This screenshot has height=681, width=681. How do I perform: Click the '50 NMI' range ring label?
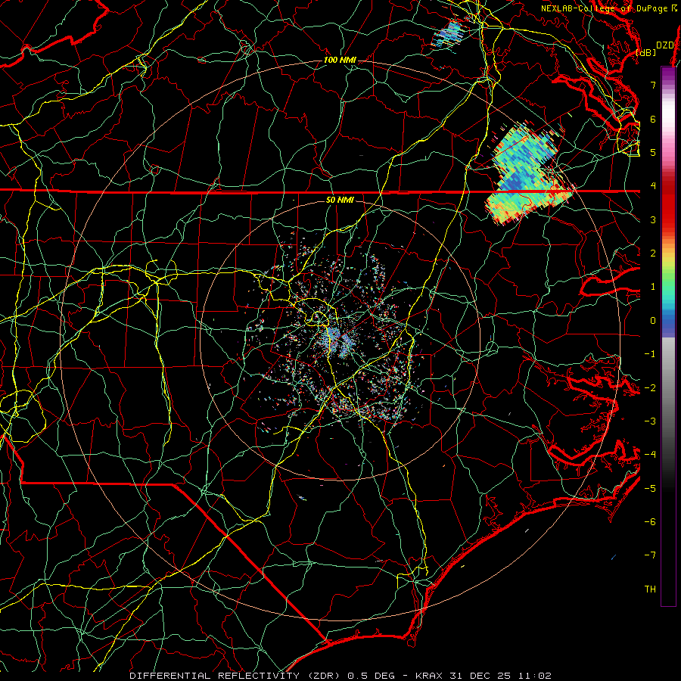[340, 201]
